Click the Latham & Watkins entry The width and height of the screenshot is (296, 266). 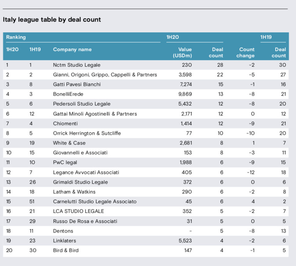tap(74, 192)
